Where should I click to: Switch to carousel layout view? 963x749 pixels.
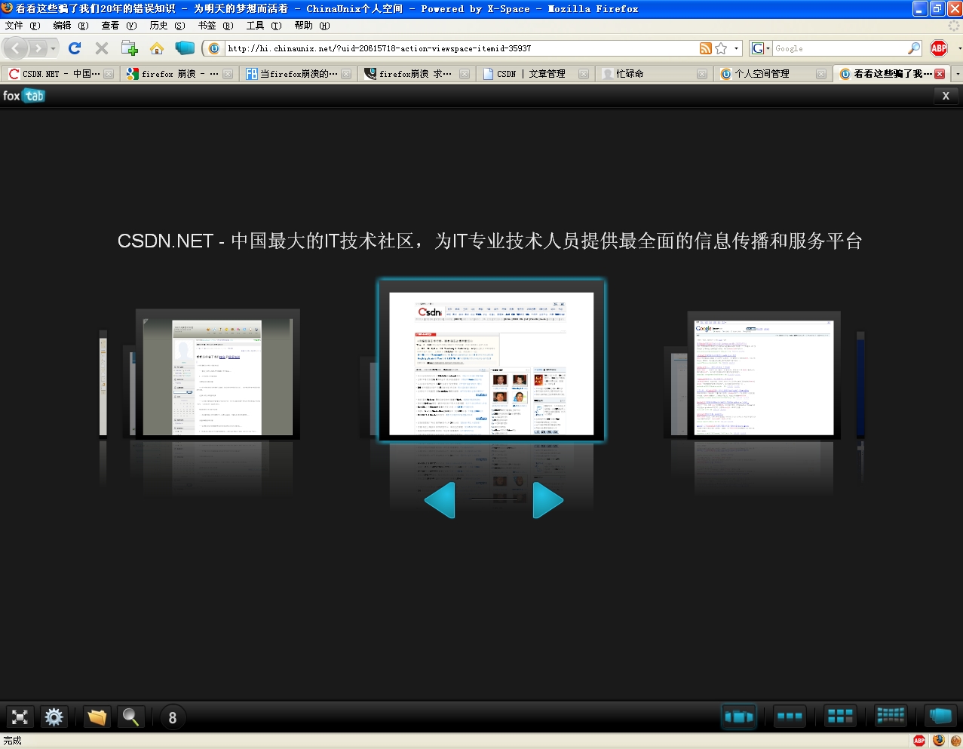point(738,717)
